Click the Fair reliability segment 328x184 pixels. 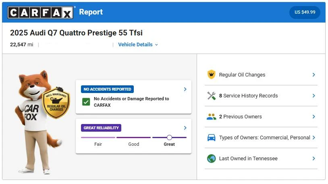point(98,137)
